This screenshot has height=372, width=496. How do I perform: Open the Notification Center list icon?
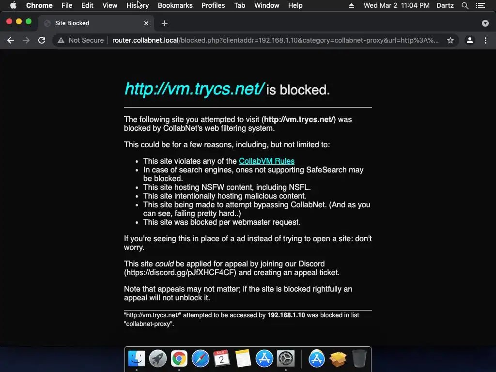coord(480,5)
